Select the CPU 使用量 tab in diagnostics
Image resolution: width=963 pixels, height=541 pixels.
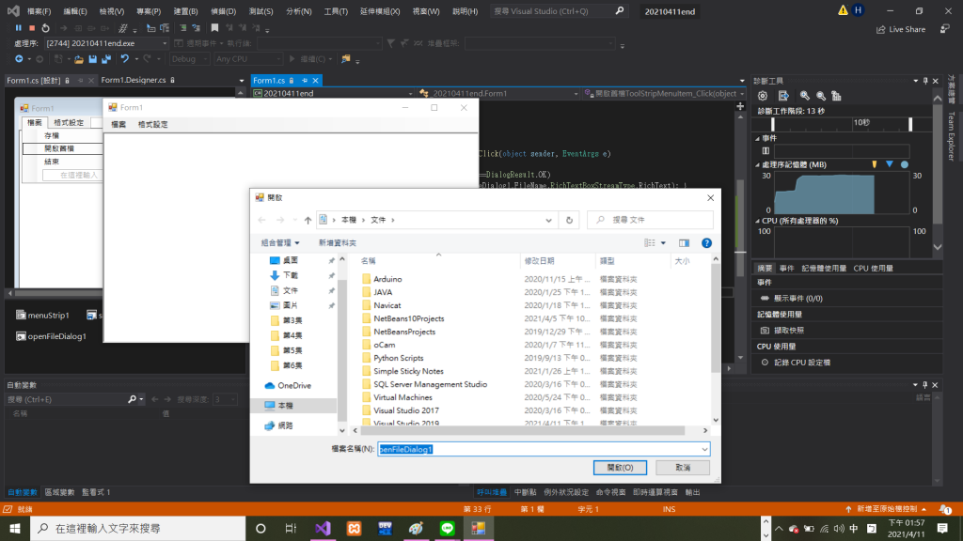click(x=873, y=268)
